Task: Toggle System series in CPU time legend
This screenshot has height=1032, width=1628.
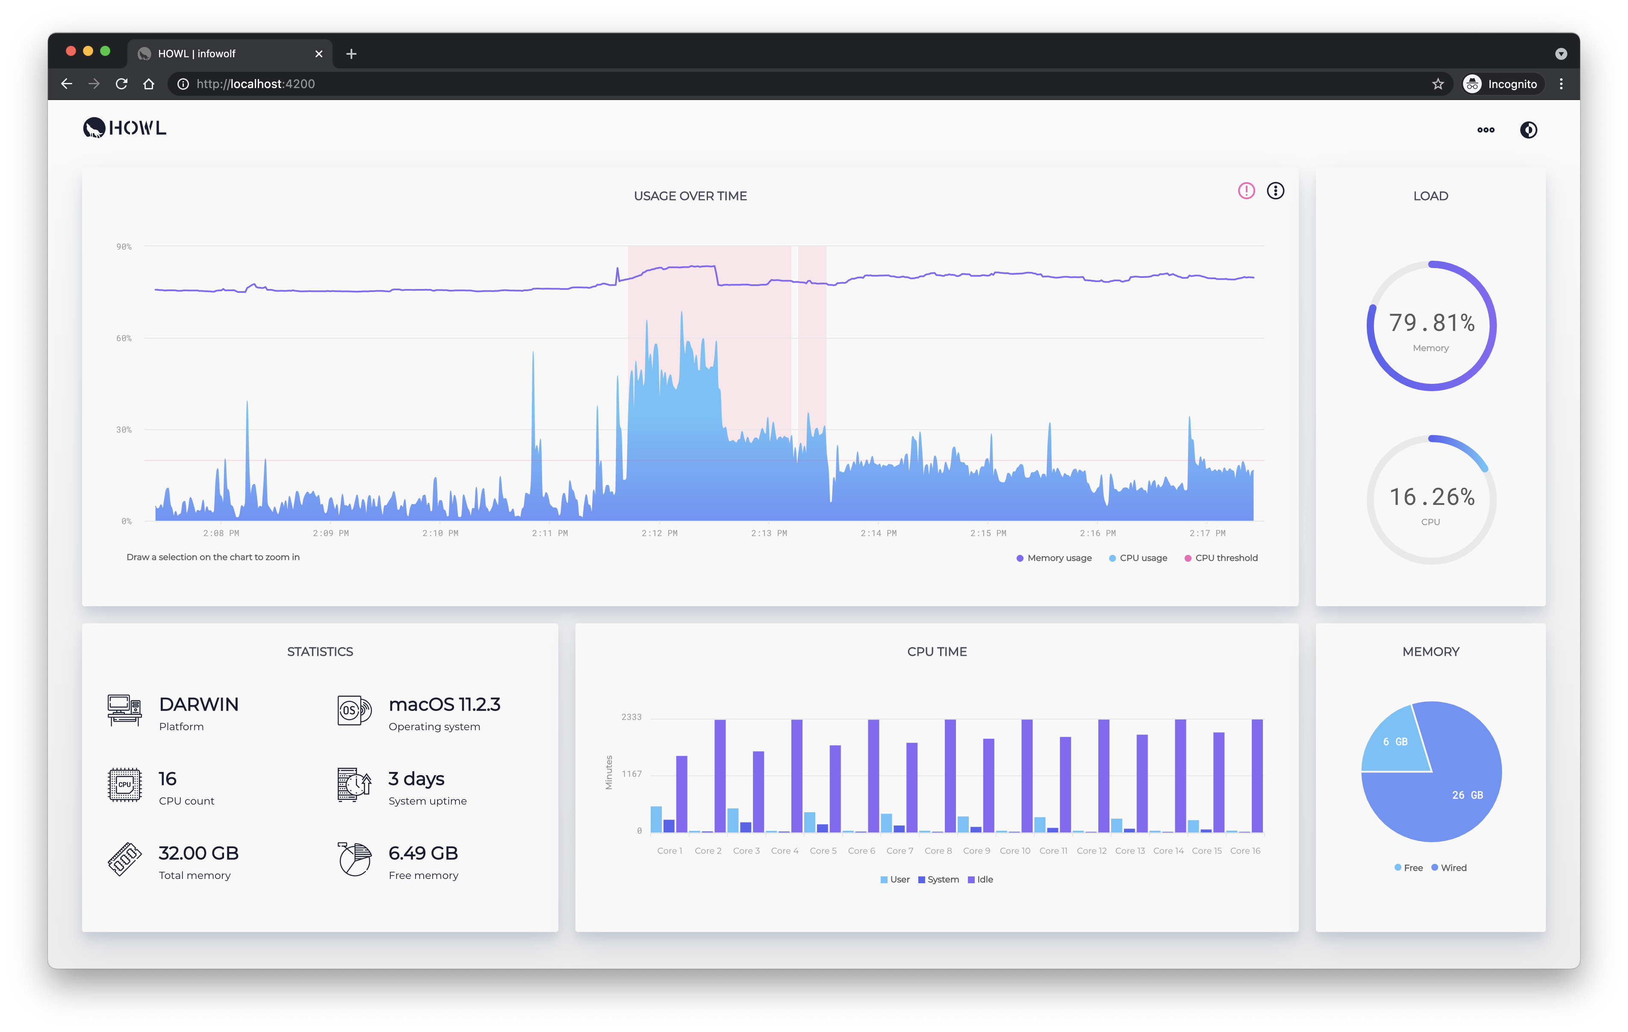Action: [938, 879]
